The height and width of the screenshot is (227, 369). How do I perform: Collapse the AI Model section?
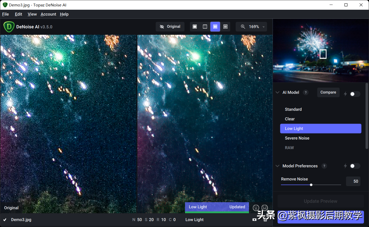[x=277, y=93]
